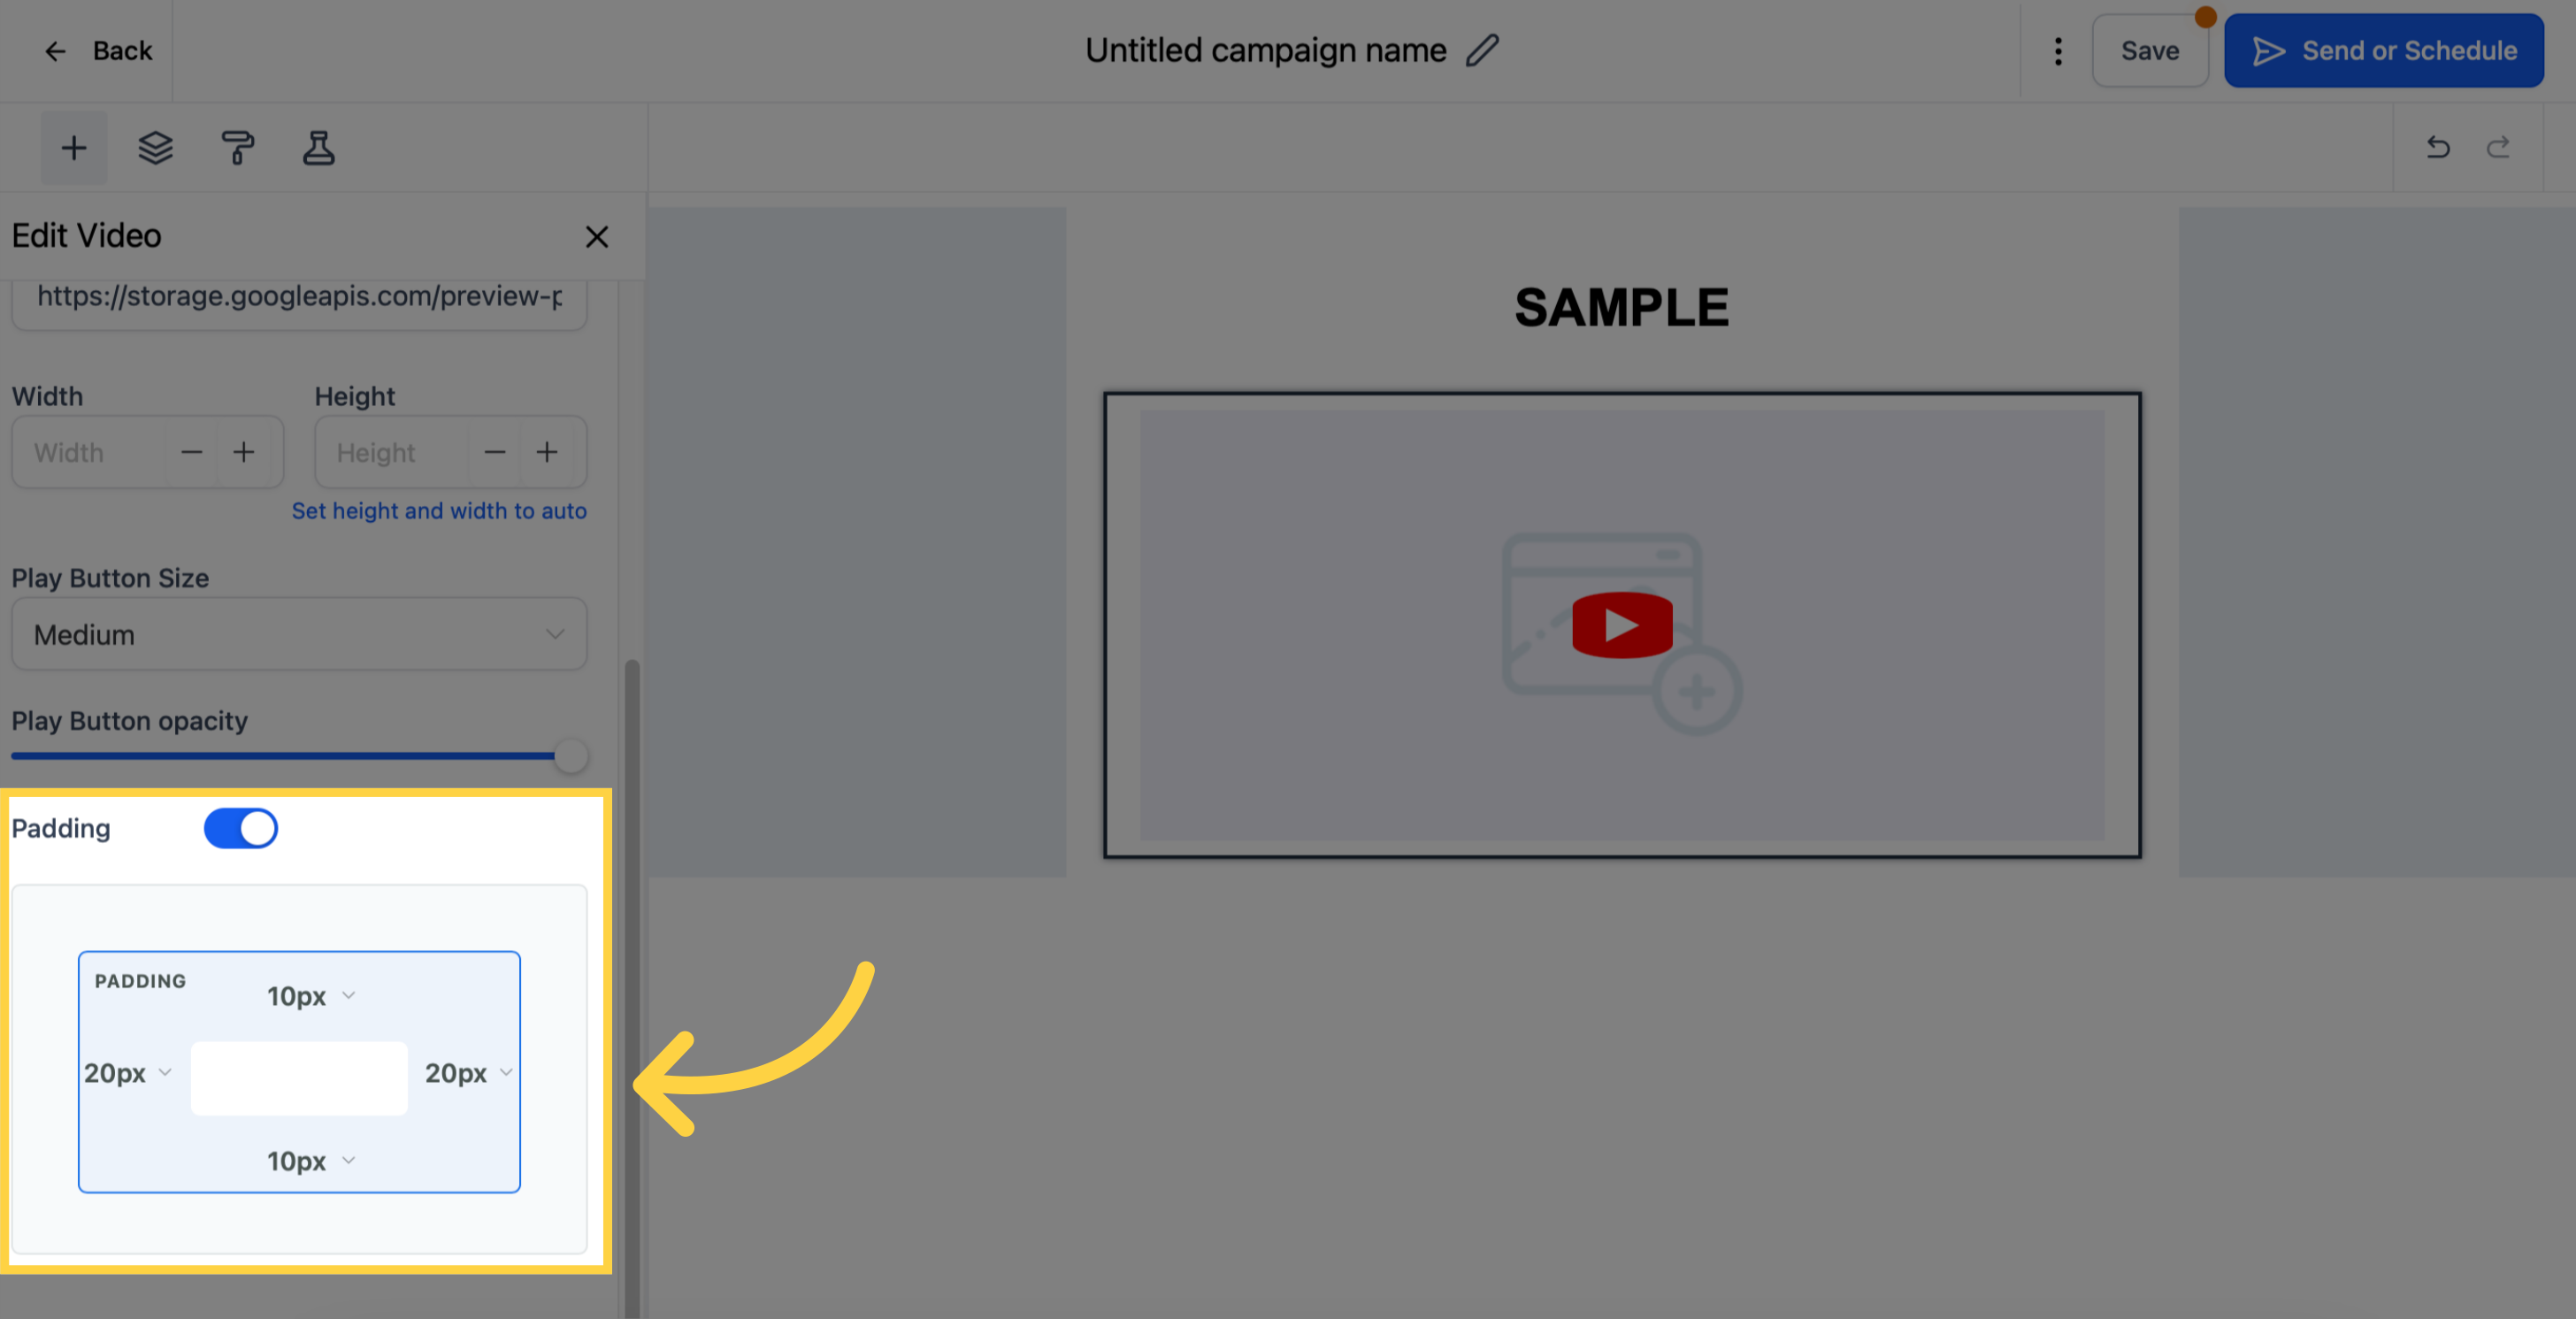Click Set height and width to auto link
Viewport: 2576px width, 1319px height.
tap(439, 511)
